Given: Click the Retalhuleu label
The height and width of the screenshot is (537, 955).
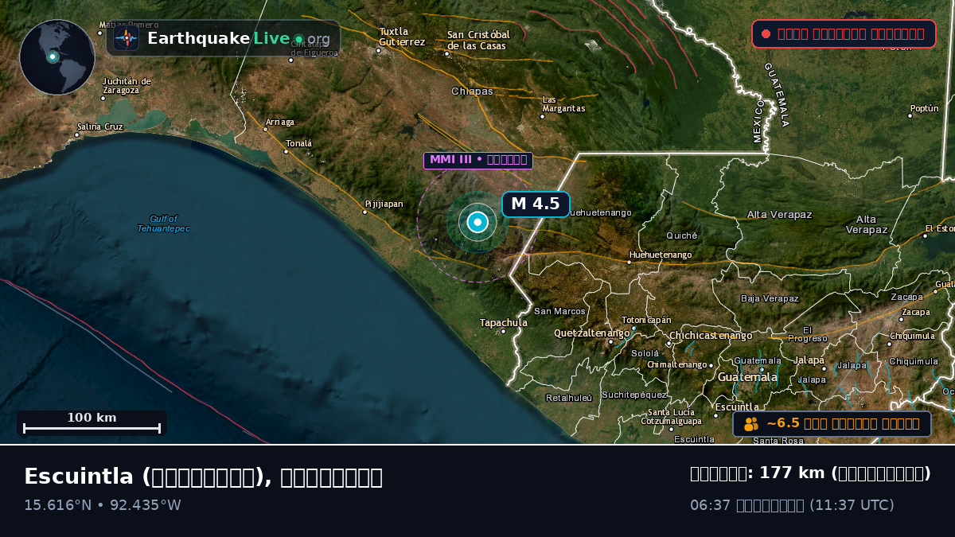Looking at the screenshot, I should (569, 398).
